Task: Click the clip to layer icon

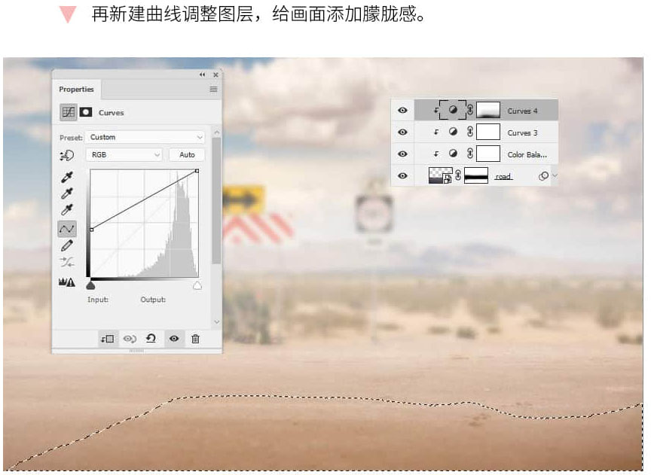Action: [x=107, y=339]
